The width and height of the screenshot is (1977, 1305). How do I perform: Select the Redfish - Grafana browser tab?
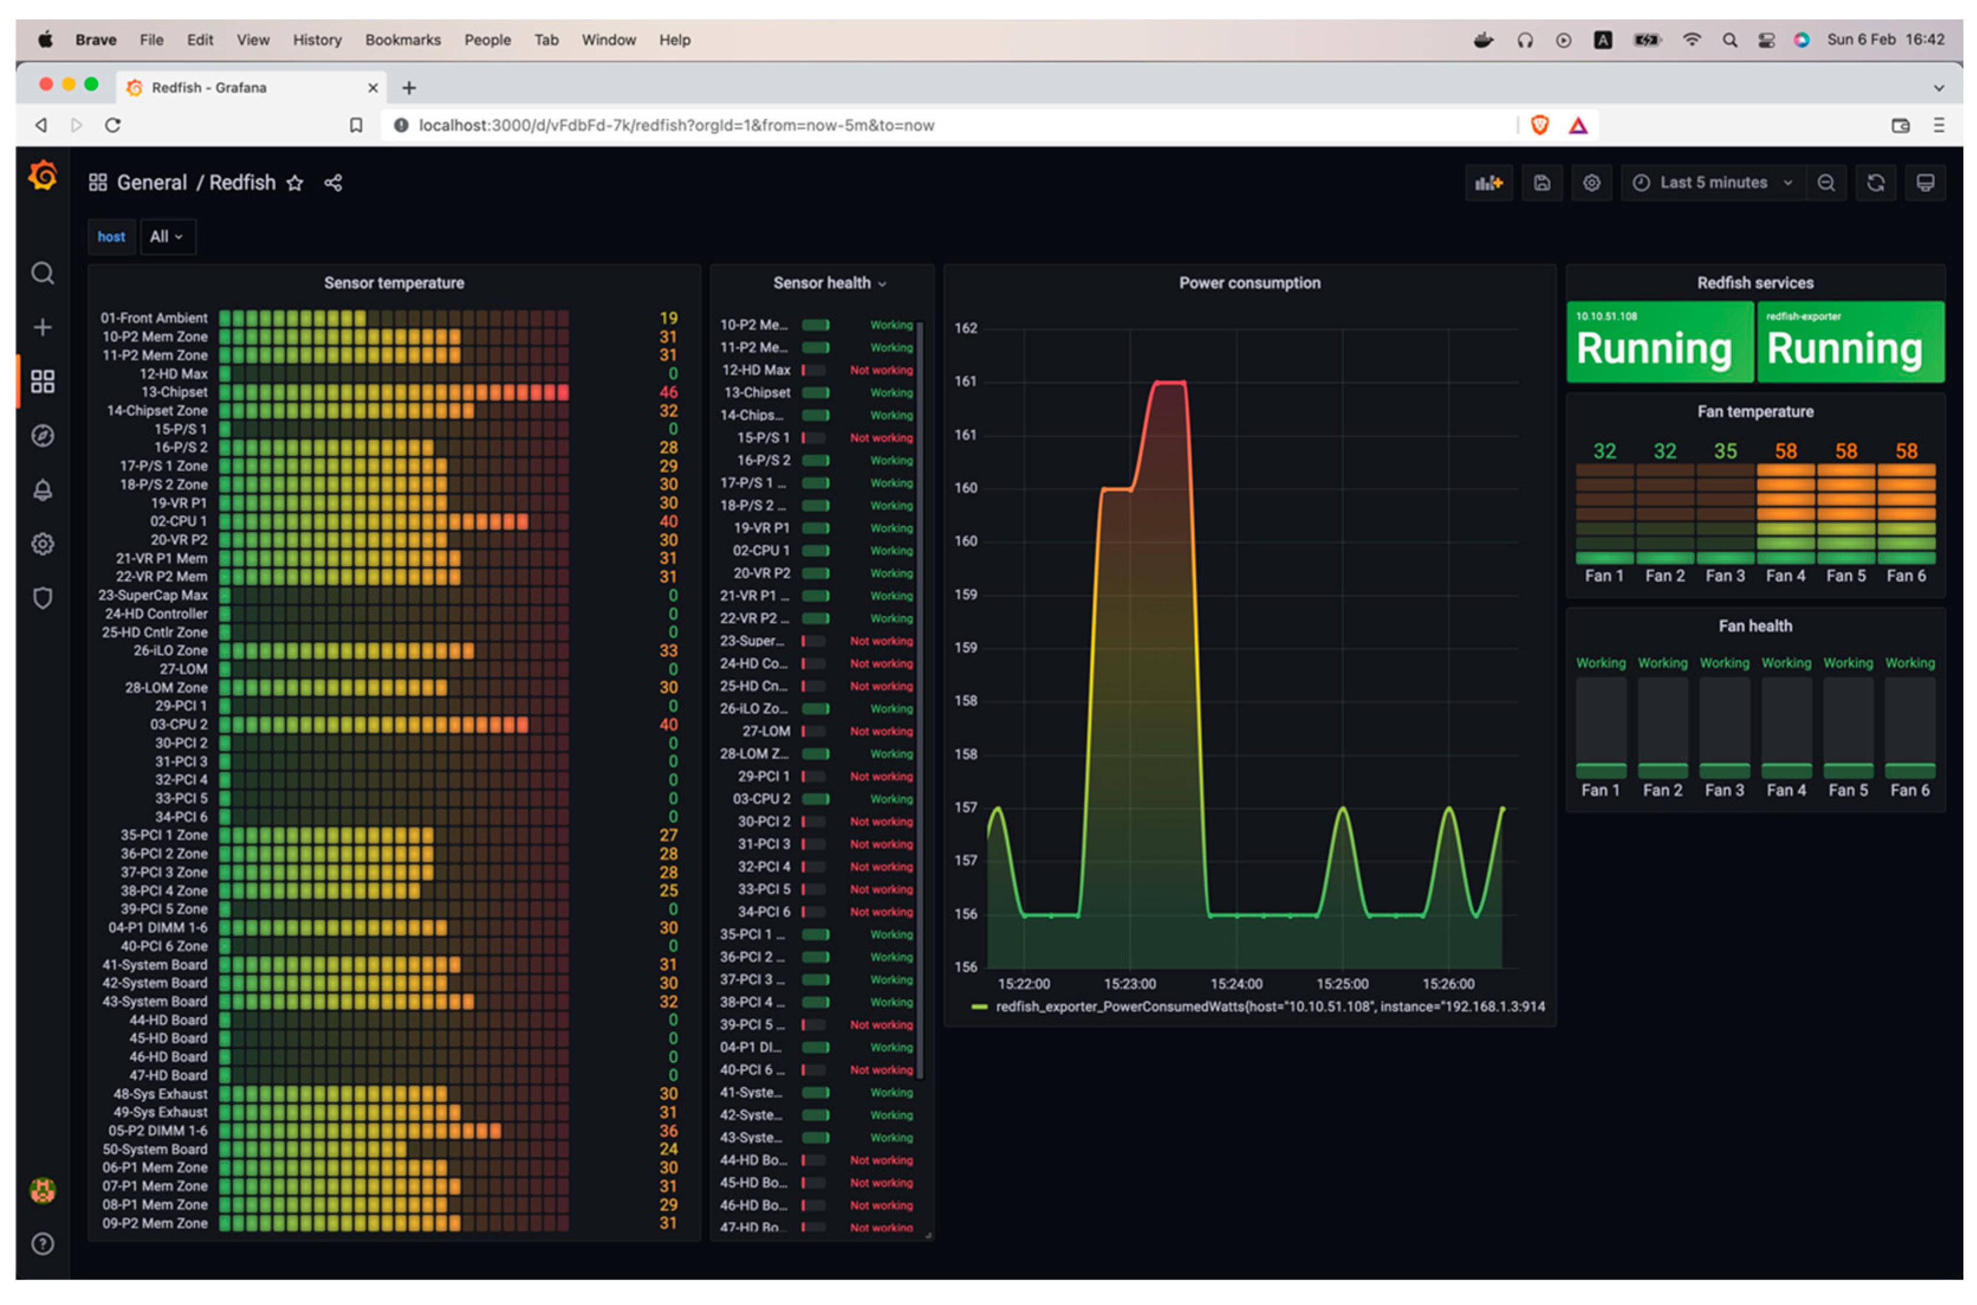point(208,87)
